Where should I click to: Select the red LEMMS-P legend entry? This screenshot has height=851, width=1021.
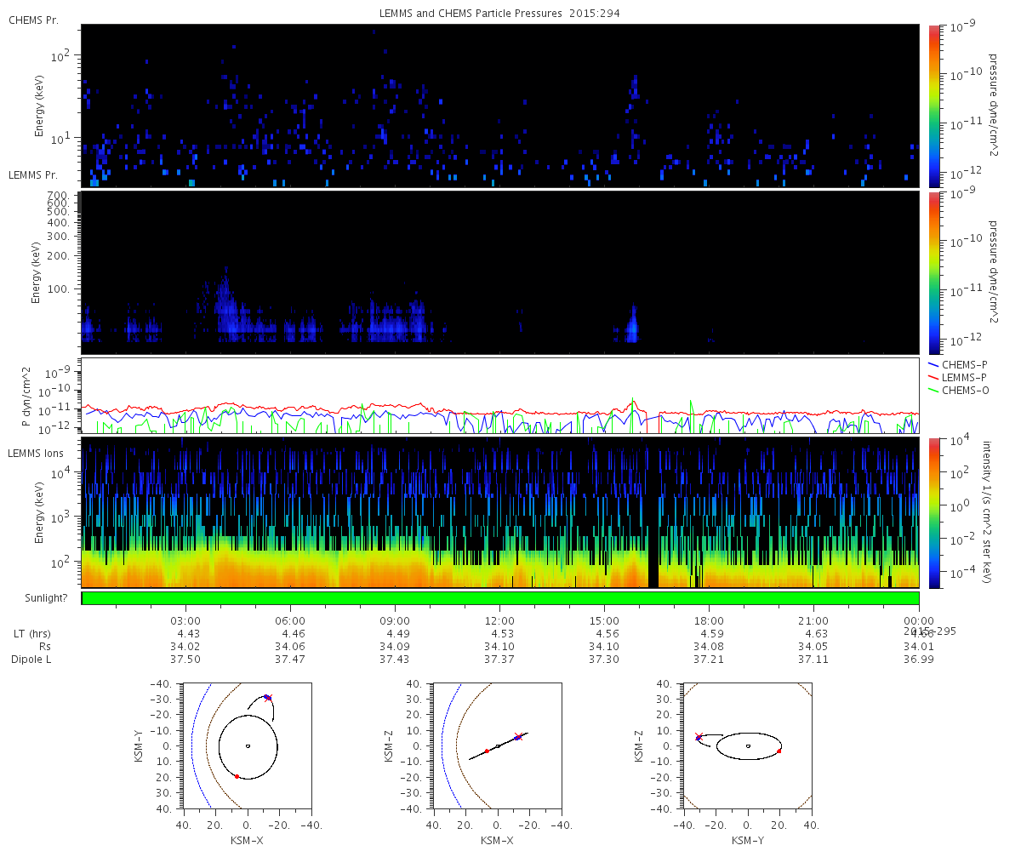960,377
